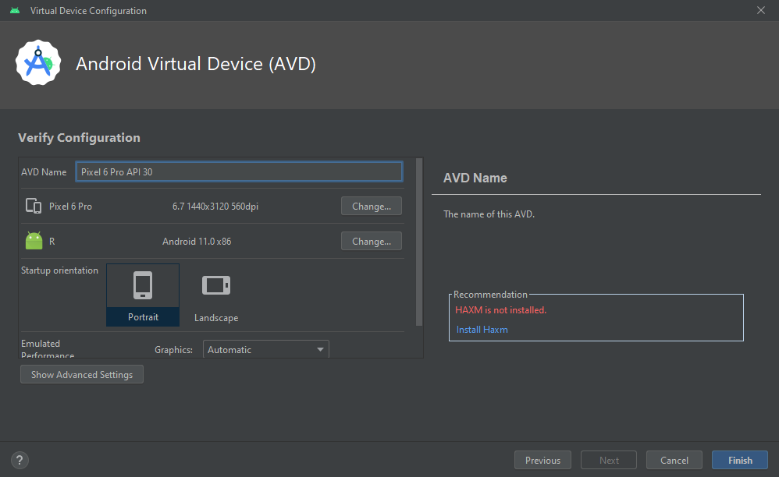Click the Android Studio logo in header
The image size is (779, 477).
[x=38, y=62]
